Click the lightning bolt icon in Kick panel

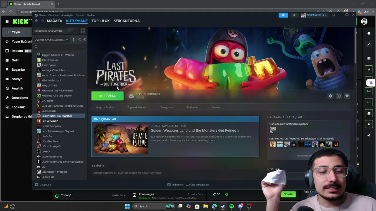pyautogui.click(x=369, y=69)
